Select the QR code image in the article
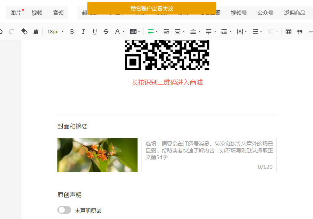Image resolution: width=313 pixels, height=219 pixels. (x=167, y=55)
